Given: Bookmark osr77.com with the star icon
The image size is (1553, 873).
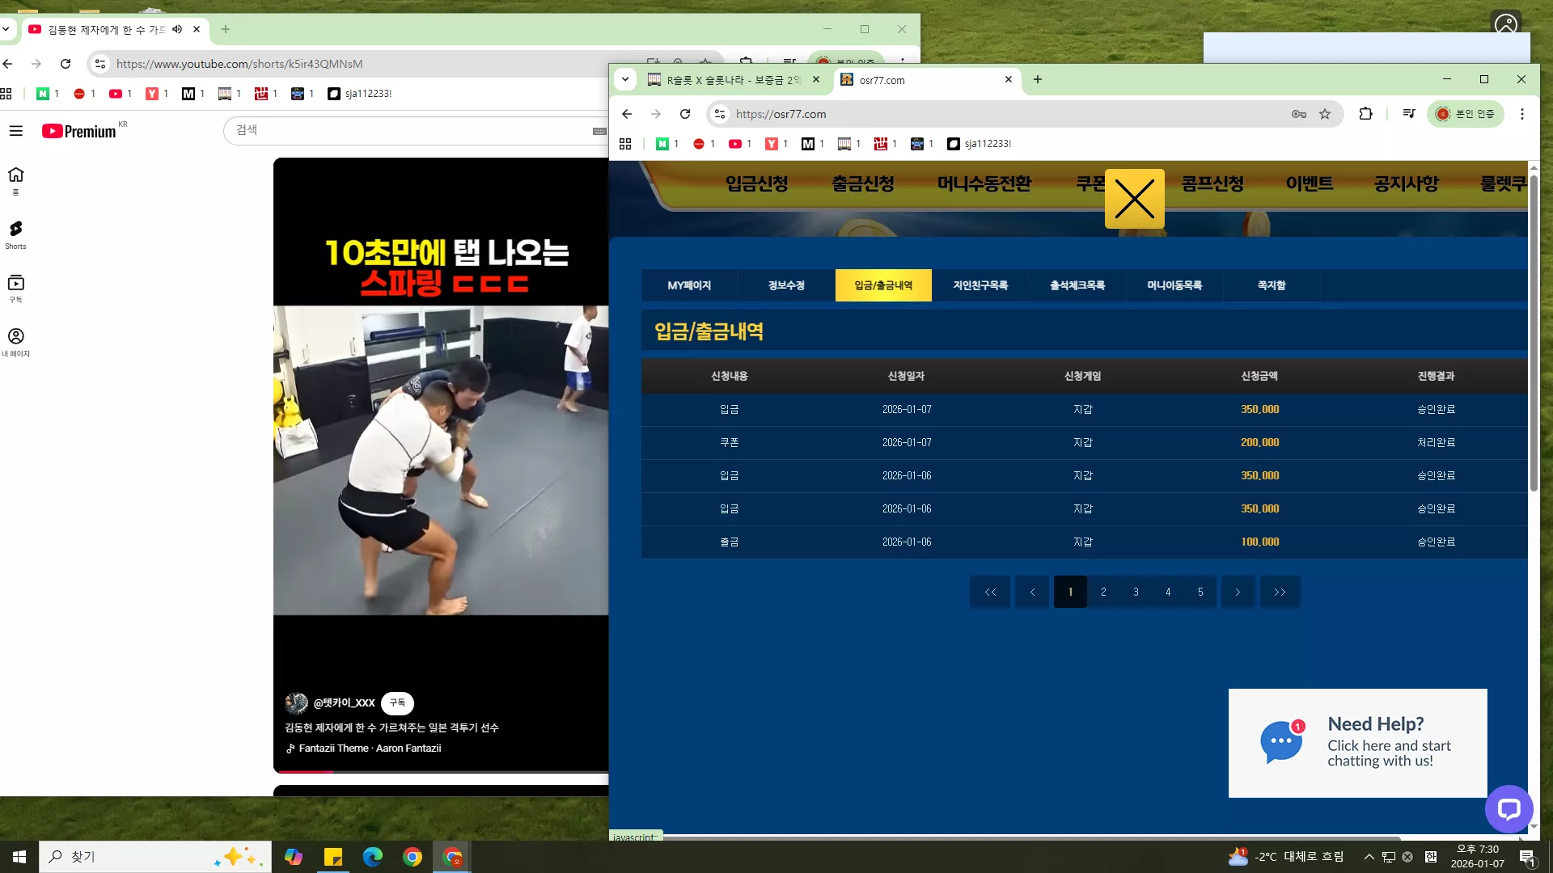Looking at the screenshot, I should (x=1325, y=114).
